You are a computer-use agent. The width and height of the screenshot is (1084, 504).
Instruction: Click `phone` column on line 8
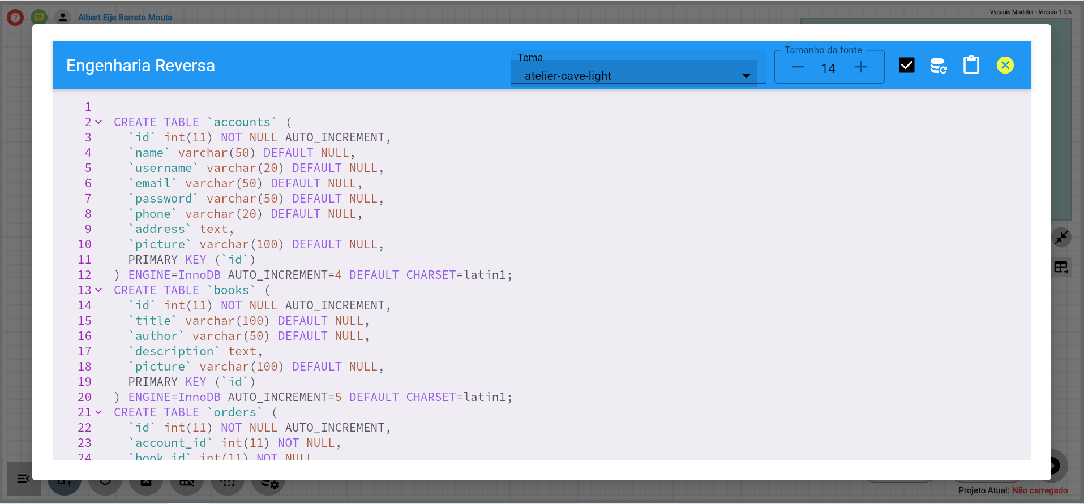(153, 214)
